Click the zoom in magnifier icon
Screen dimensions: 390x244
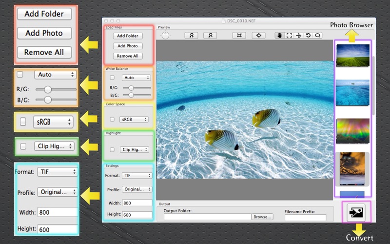point(191,35)
